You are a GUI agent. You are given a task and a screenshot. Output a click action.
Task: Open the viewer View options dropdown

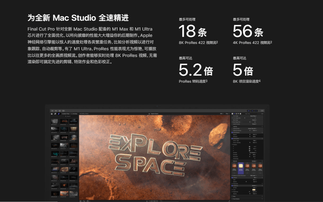point(227,114)
